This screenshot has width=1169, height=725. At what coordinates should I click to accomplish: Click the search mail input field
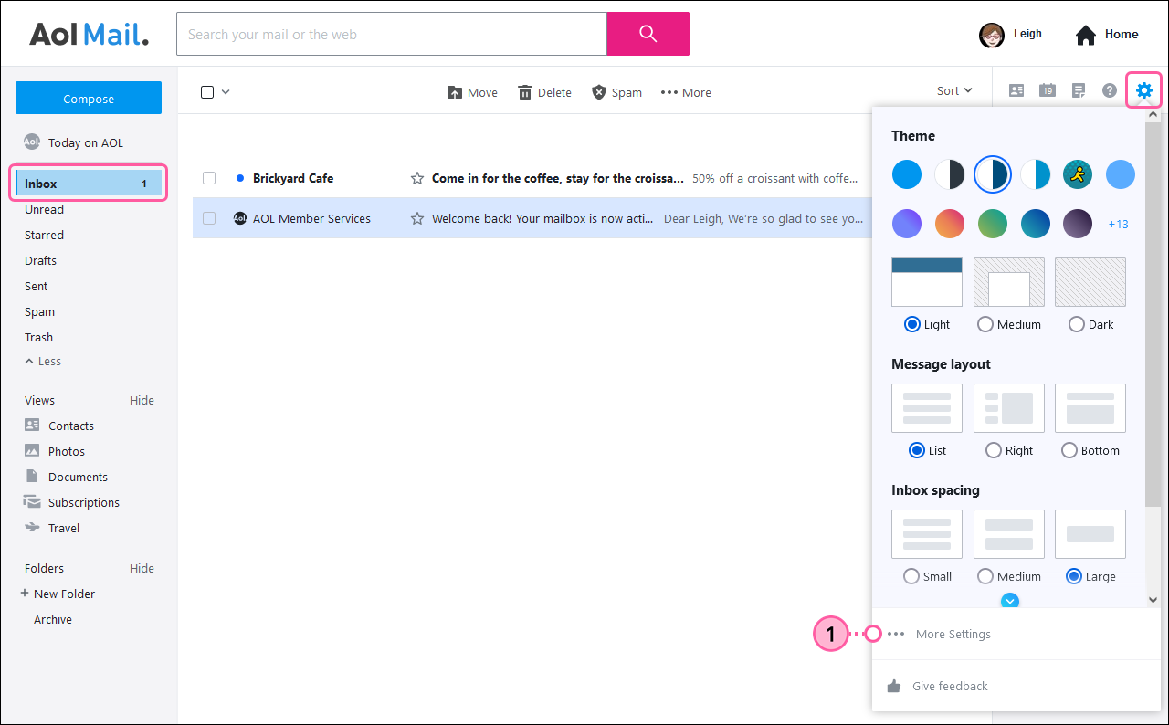tap(392, 34)
